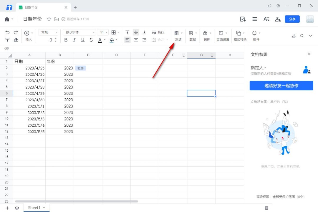This screenshot has height=212, width=318.
Task: Open the 冻结 freeze panes tool
Action: [x=178, y=36]
